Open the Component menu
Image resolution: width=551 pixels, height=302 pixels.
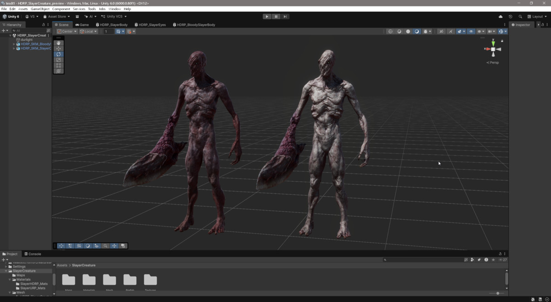[61, 9]
